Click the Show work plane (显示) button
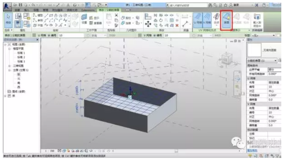 pyautogui.click(x=94, y=18)
